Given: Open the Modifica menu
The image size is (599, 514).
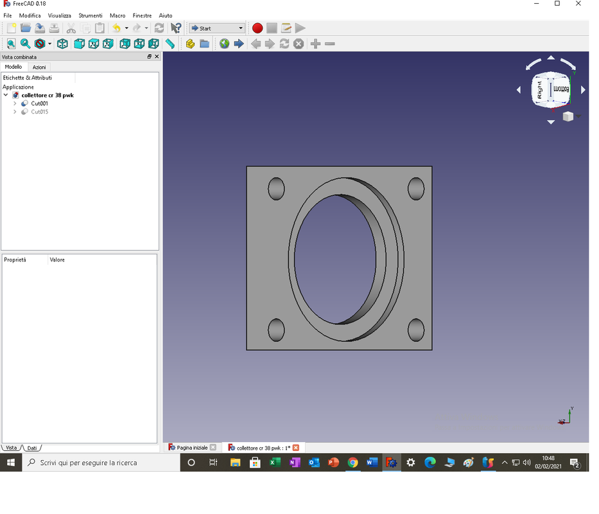Looking at the screenshot, I should [30, 15].
